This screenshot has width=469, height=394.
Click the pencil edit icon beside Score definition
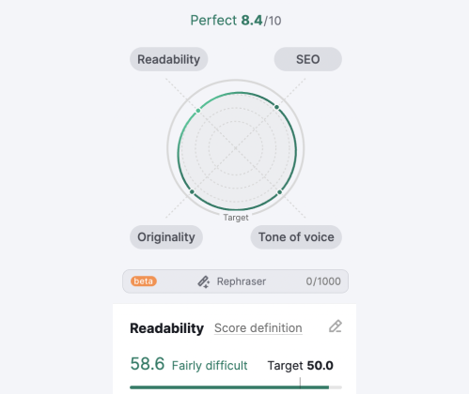pyautogui.click(x=336, y=326)
